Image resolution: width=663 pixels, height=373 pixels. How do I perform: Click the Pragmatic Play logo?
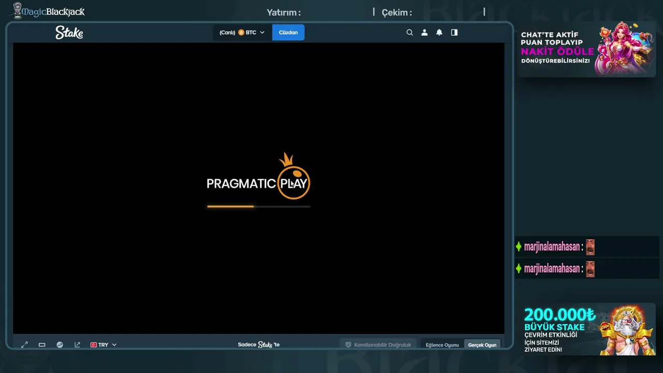click(x=258, y=177)
